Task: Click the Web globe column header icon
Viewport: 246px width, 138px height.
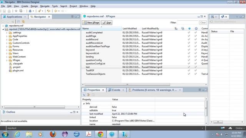Action: click(189, 28)
